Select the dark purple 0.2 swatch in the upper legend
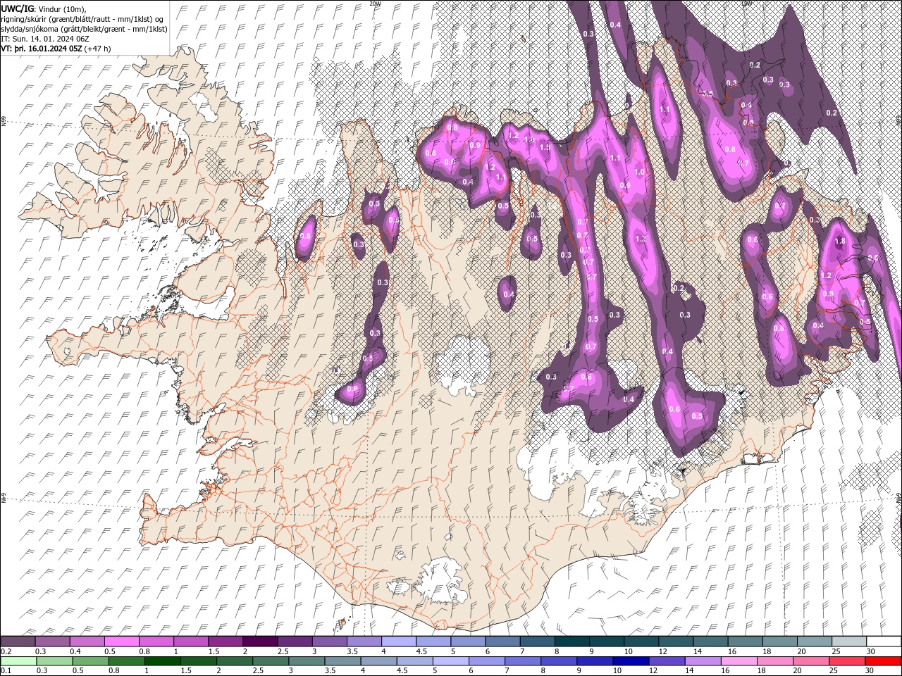Screen dimensions: 902x676 pos(18,641)
